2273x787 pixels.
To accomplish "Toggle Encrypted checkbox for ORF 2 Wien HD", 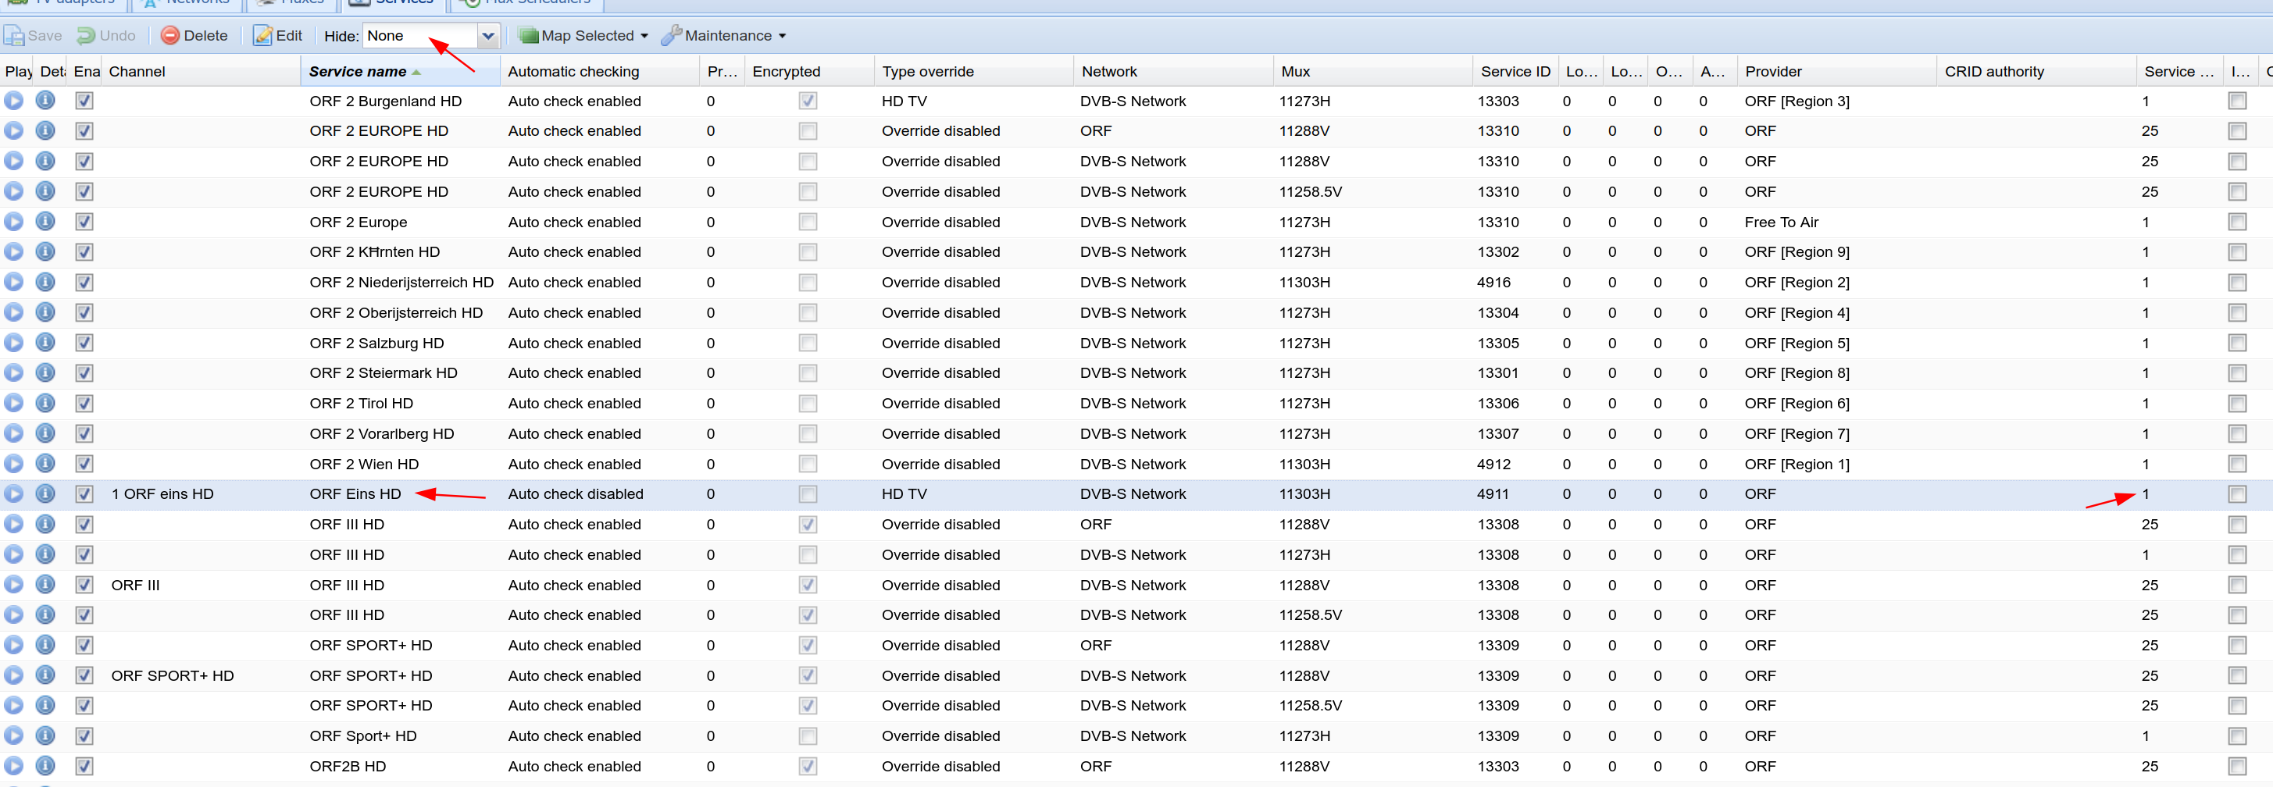I will [x=808, y=463].
